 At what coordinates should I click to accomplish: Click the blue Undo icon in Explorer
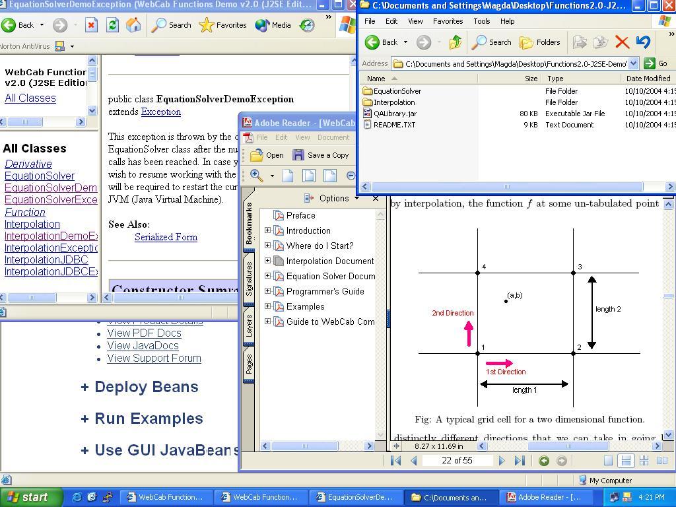643,42
